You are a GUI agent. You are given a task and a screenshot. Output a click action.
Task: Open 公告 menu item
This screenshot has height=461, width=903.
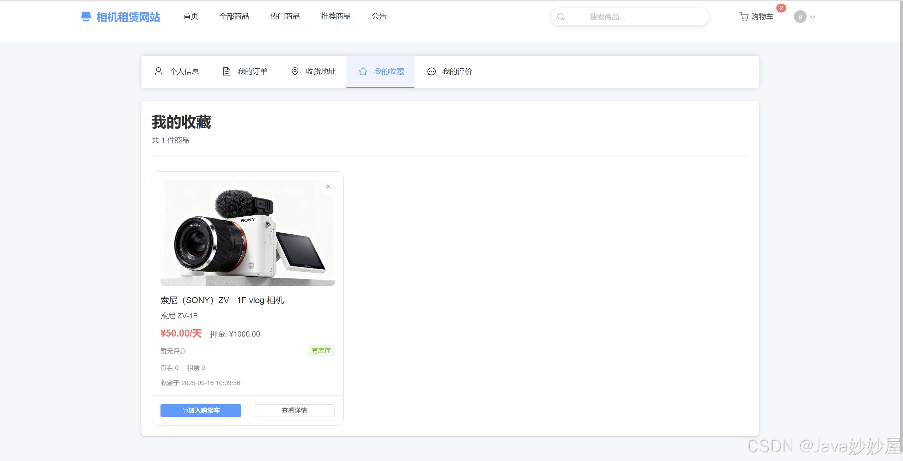379,16
